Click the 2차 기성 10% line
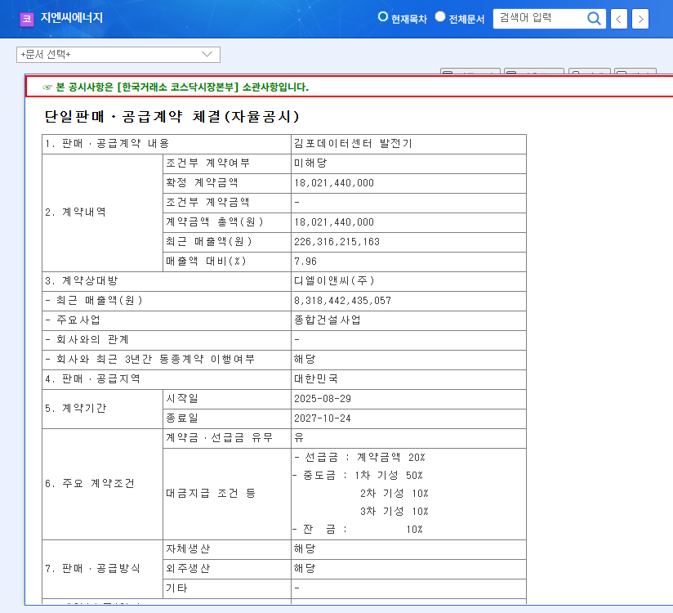This screenshot has height=613, width=673. tap(394, 493)
